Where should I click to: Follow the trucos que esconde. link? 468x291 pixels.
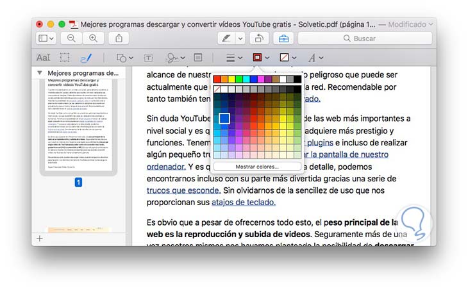point(183,190)
